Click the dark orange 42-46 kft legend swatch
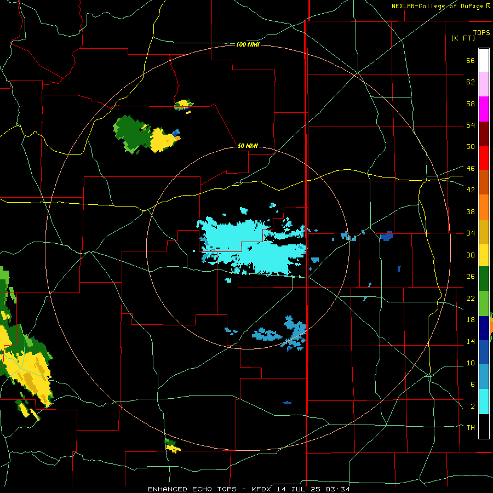 pyautogui.click(x=484, y=182)
